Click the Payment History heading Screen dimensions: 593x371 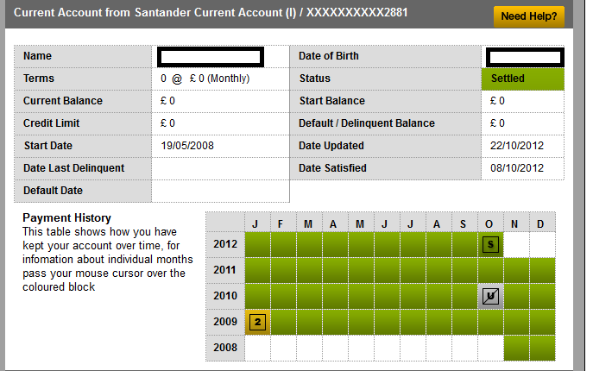(66, 217)
